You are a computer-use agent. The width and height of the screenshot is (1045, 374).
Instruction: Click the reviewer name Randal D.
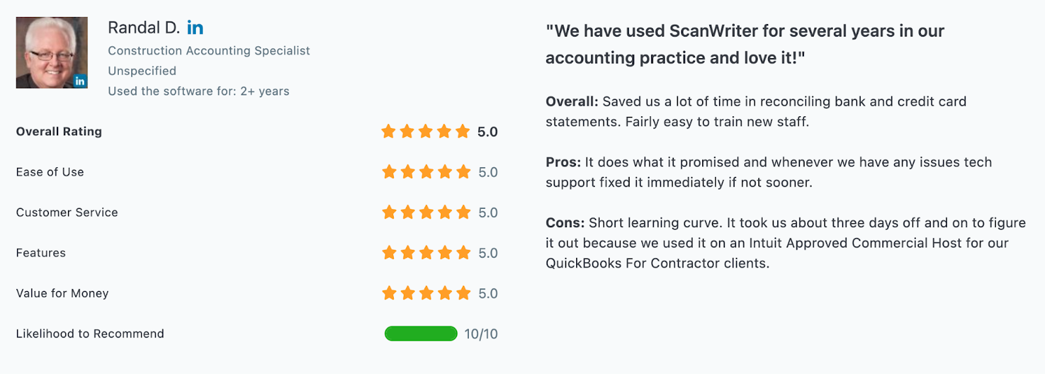tap(144, 27)
